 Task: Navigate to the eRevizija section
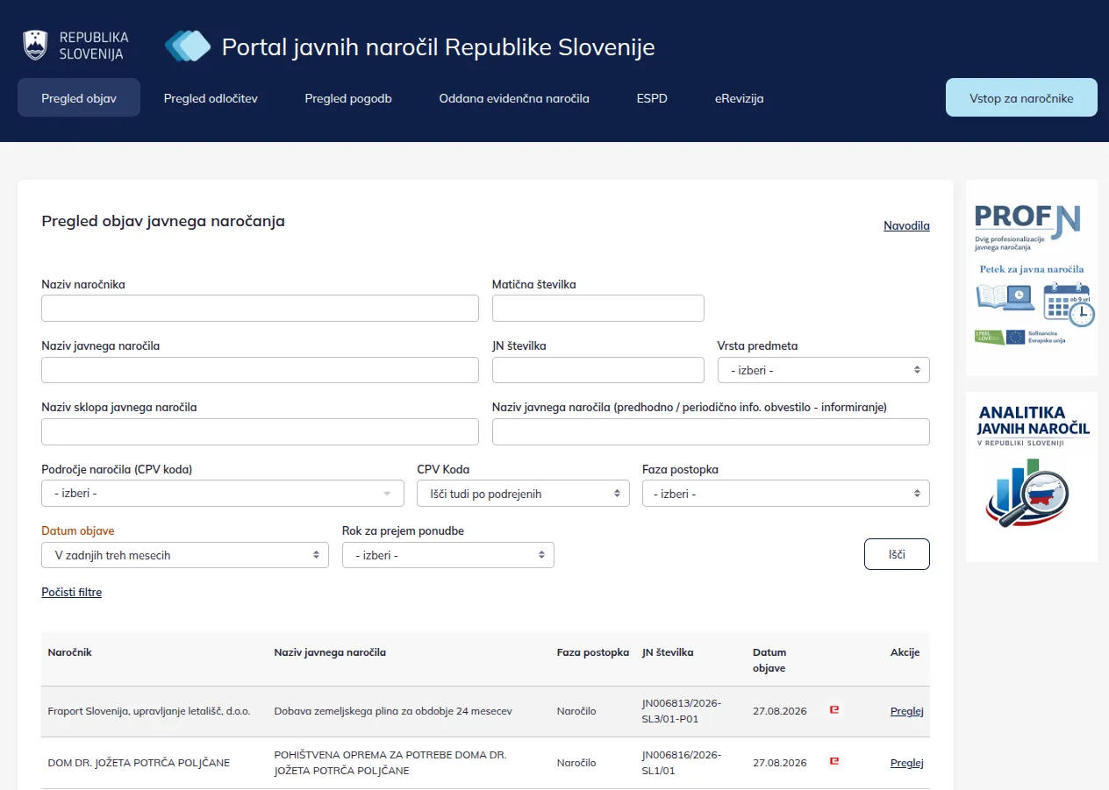(740, 98)
